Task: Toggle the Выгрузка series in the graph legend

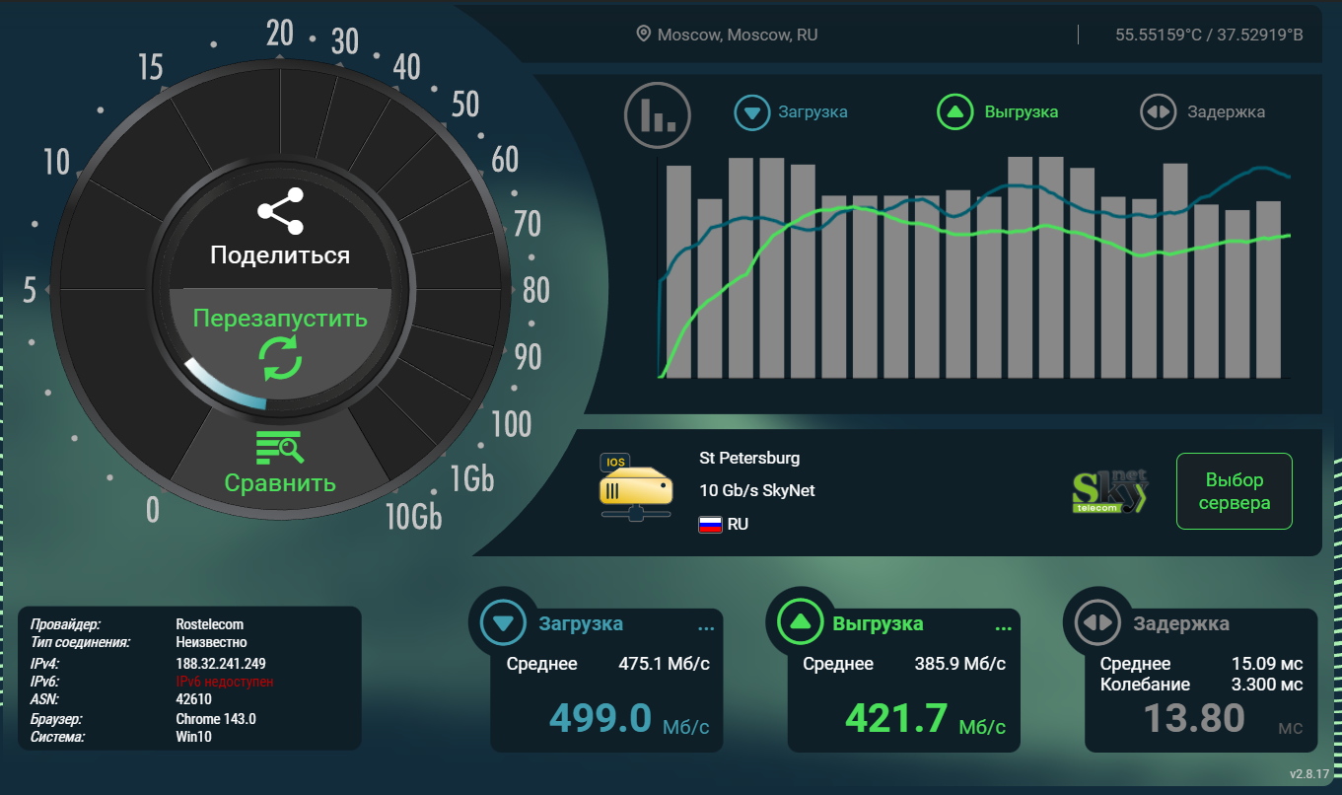Action: 998,112
